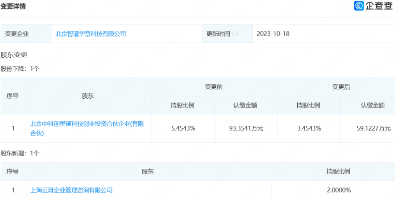Click the info icon beside 更新时间
This screenshot has width=395, height=198.
point(235,34)
